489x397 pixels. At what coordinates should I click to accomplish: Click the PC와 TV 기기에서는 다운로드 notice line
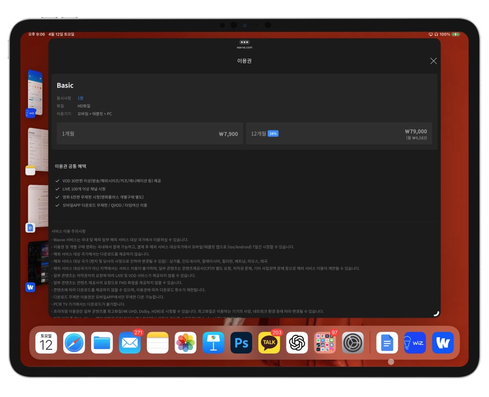pyautogui.click(x=89, y=304)
